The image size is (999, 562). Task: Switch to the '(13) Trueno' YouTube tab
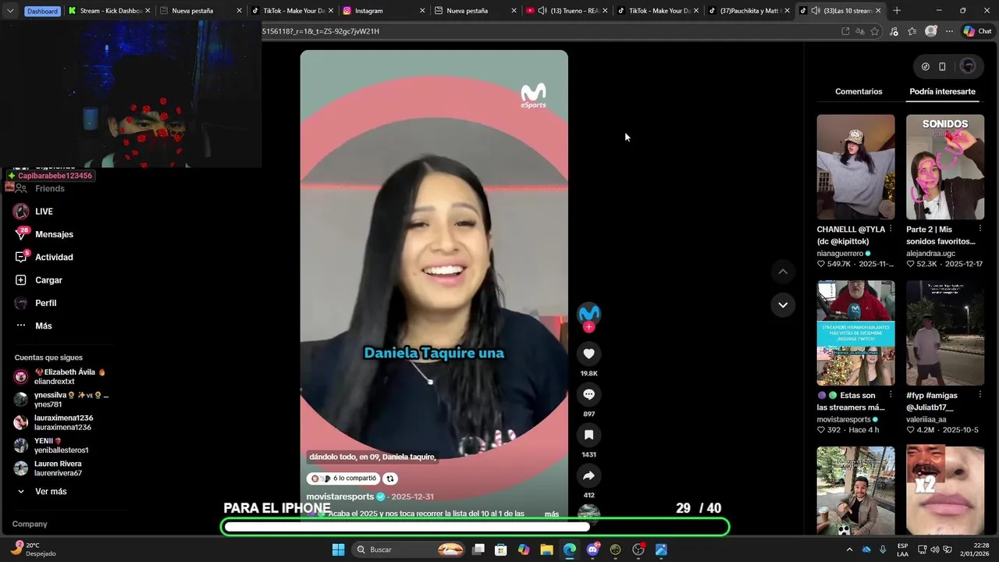coord(567,11)
